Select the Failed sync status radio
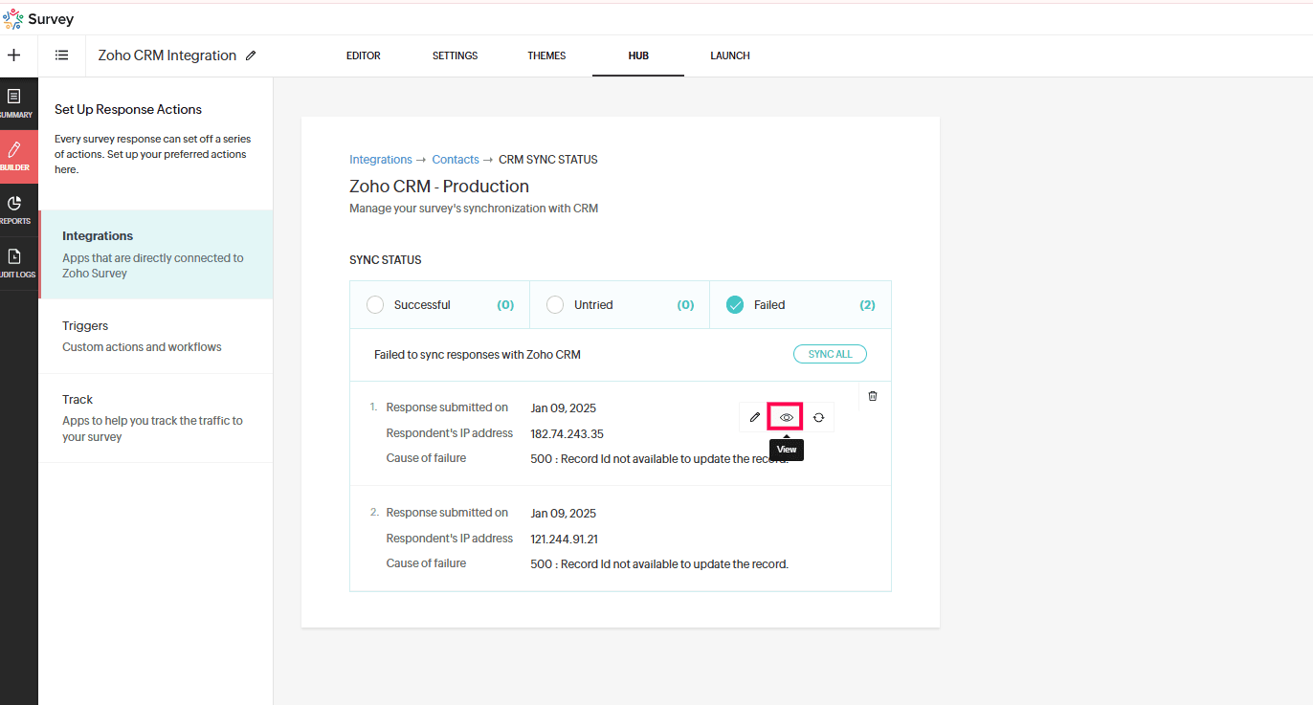 pyautogui.click(x=735, y=305)
